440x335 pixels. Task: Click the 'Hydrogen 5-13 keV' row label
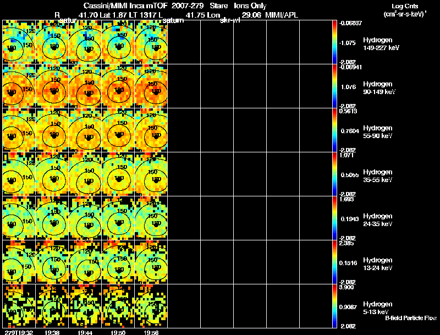(378, 308)
